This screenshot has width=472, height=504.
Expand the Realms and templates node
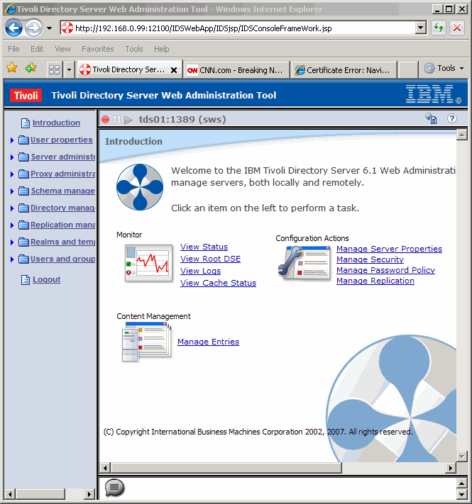(12, 242)
